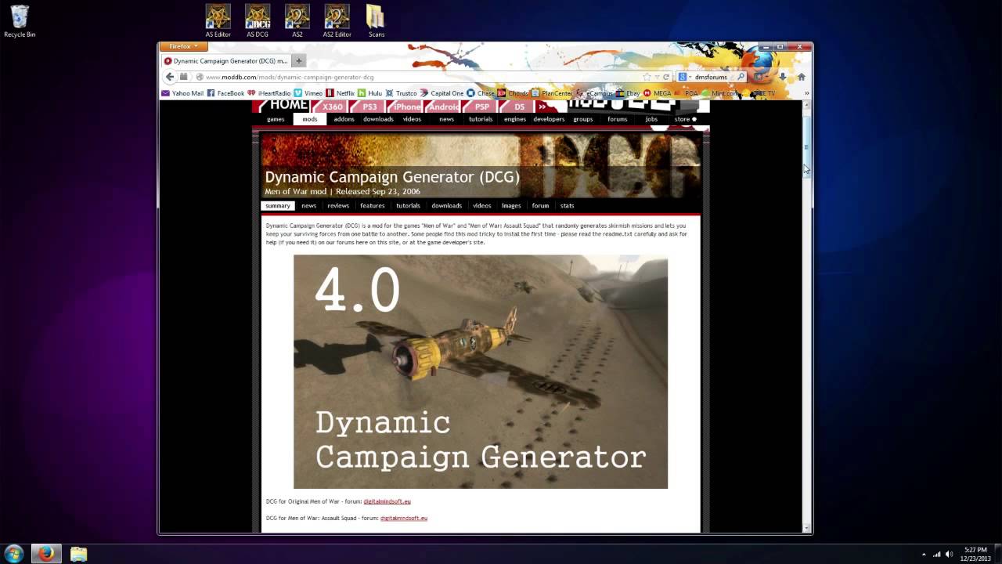This screenshot has width=1002, height=564.
Task: Switch to the mod's reviews tab
Action: [338, 205]
